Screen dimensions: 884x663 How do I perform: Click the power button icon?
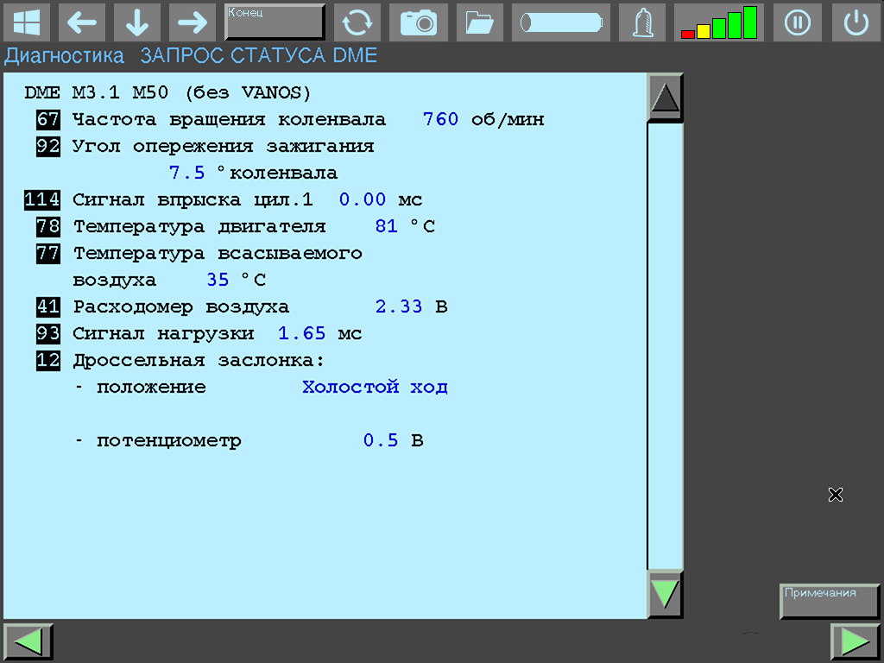856,22
